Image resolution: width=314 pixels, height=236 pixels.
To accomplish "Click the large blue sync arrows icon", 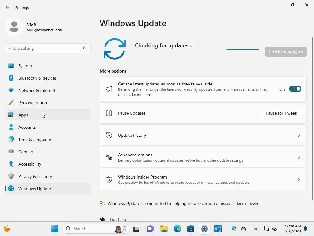I will (x=115, y=49).
